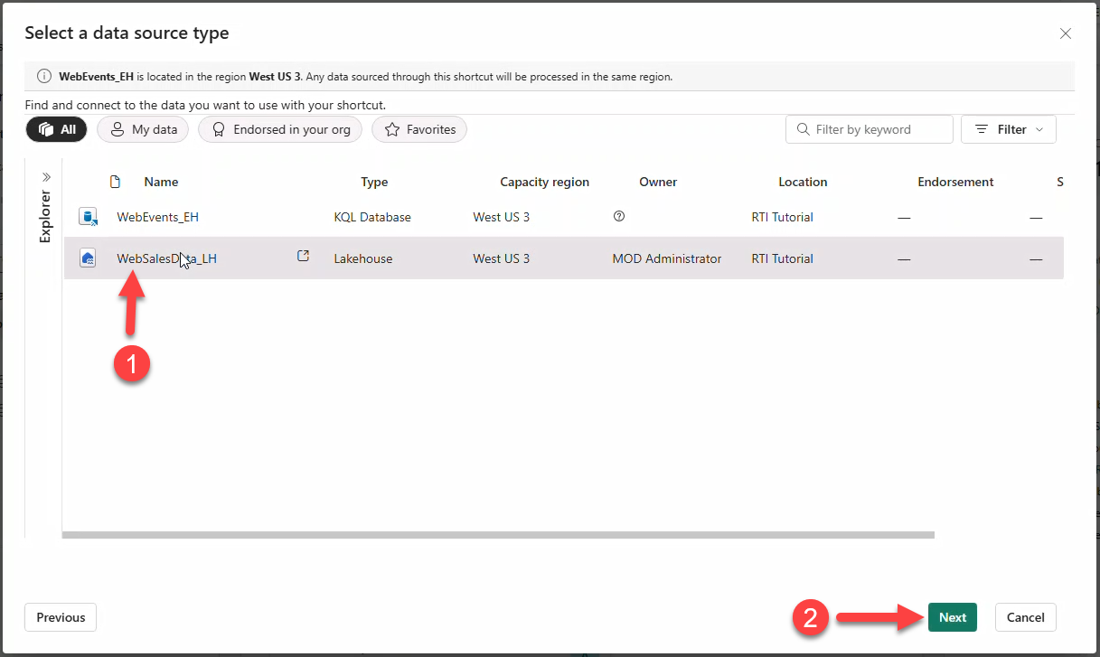Go back with Previous button

(x=61, y=617)
